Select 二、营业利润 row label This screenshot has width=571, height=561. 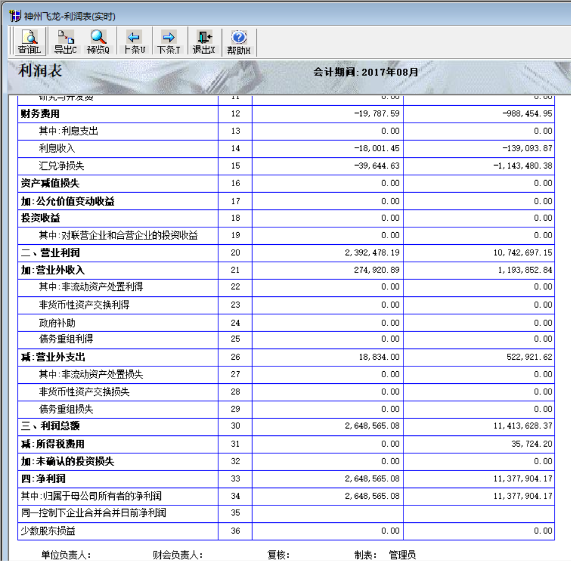click(50, 252)
